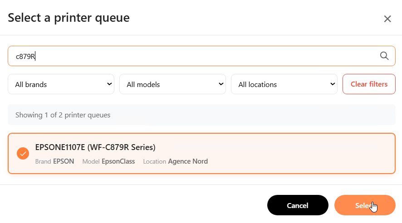
Task: Click the EPSONE1107E (WF-C879R Series) title text
Action: (95, 147)
